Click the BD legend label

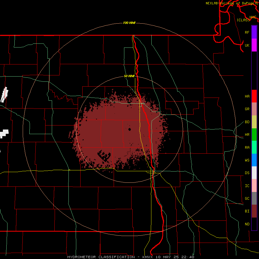[x=247, y=122]
